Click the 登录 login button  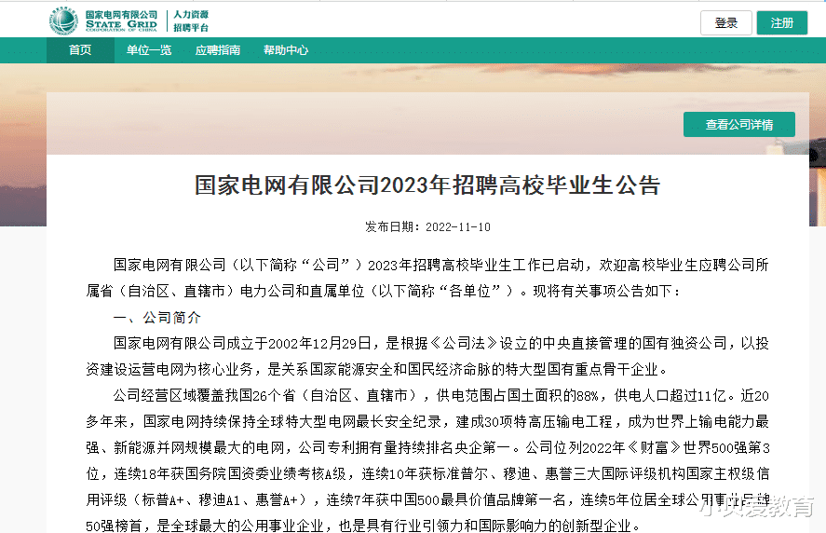click(x=726, y=23)
